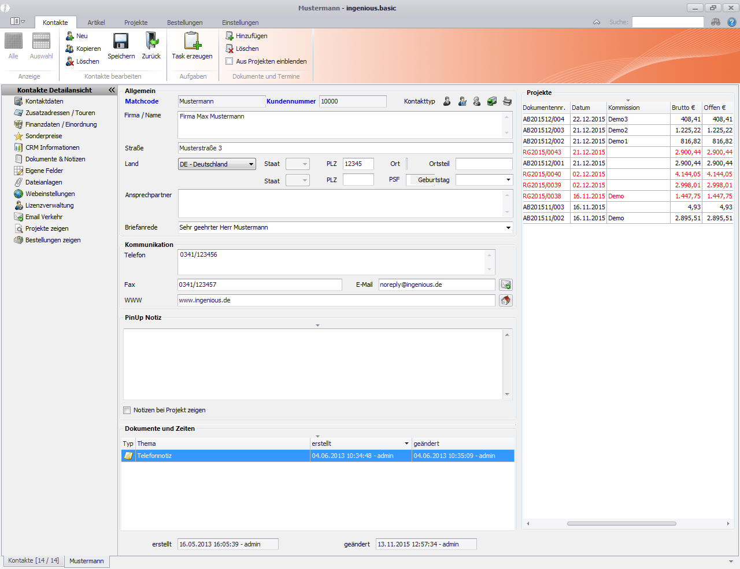Click the binoculars search icon
The height and width of the screenshot is (569, 740).
tap(716, 22)
